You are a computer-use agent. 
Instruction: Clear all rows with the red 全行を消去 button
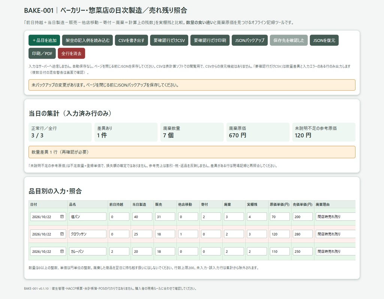71,53
